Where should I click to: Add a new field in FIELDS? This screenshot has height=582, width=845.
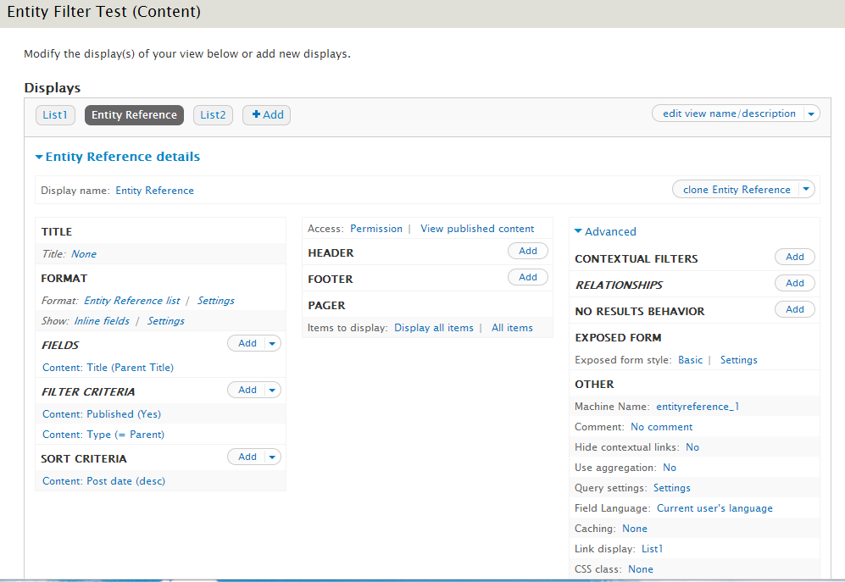(x=247, y=343)
